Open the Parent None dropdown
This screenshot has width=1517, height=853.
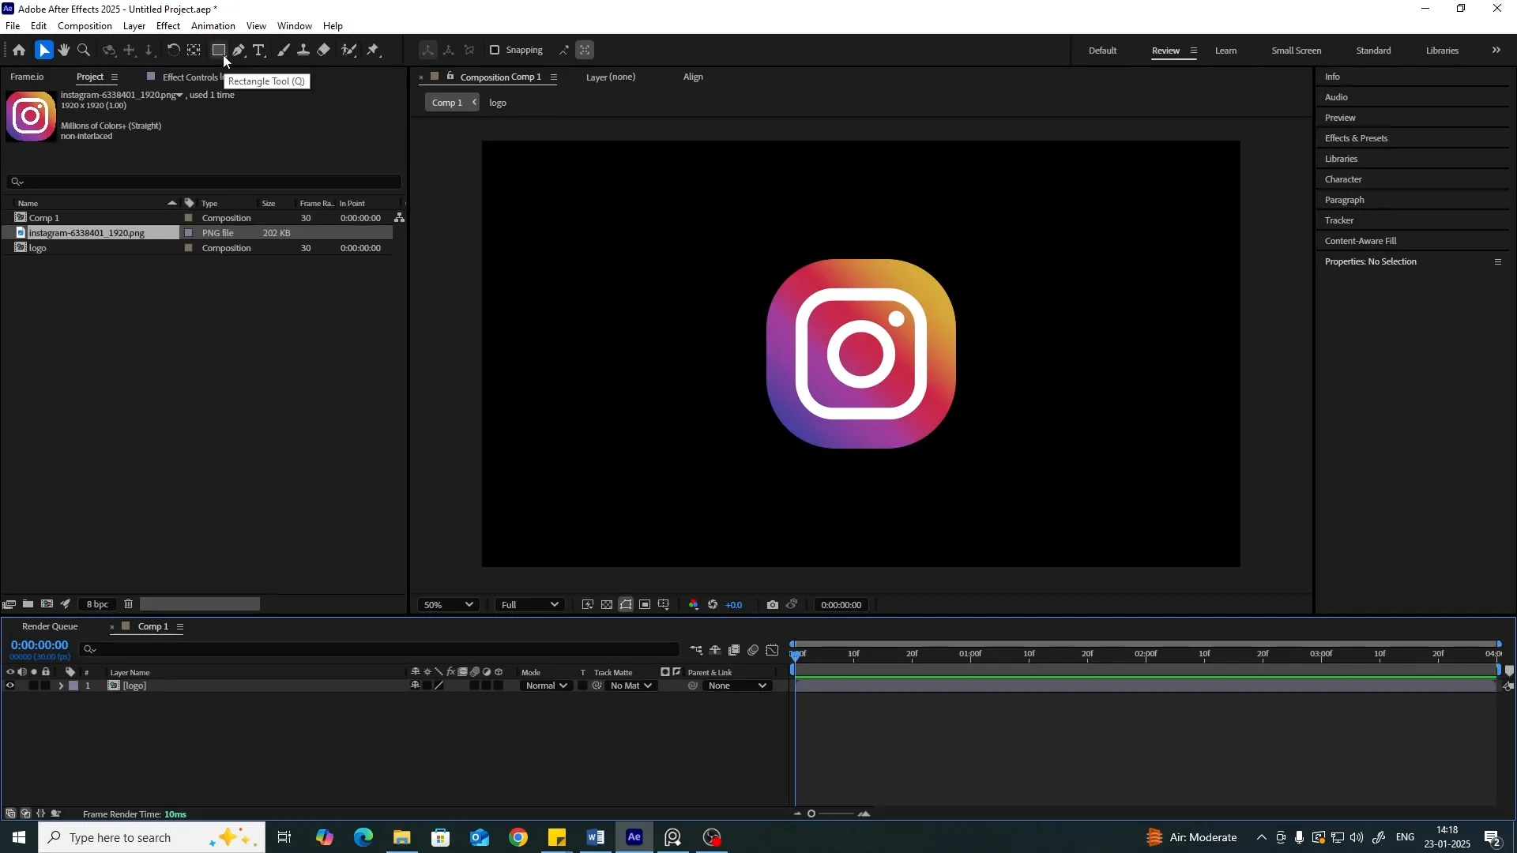coord(737,686)
